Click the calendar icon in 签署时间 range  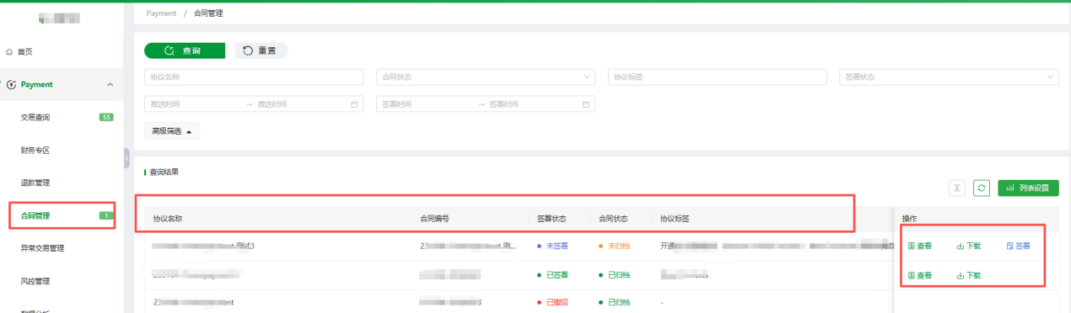(585, 104)
